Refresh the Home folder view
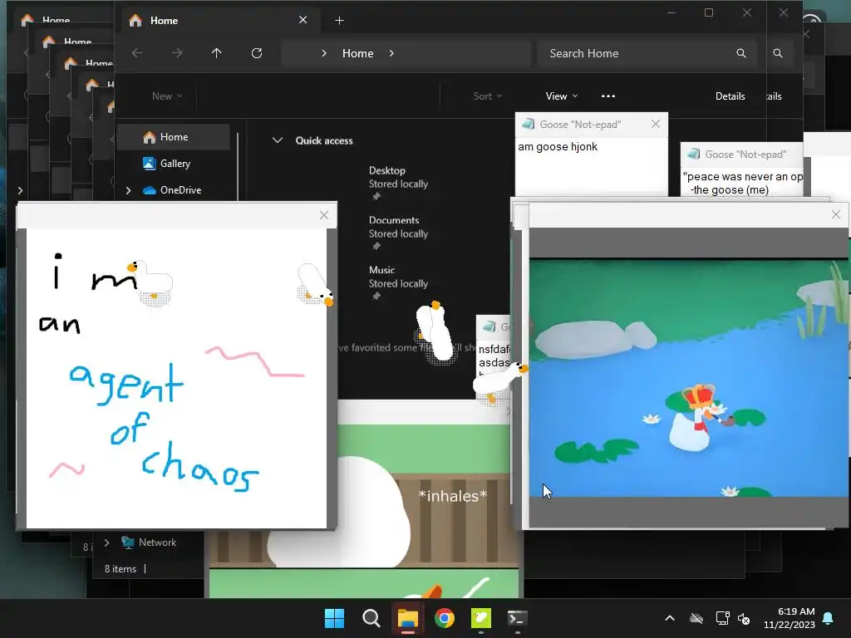 tap(257, 53)
